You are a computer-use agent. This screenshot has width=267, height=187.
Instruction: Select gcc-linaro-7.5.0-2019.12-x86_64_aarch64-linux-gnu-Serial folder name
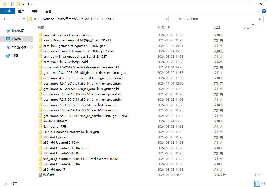(86, 116)
